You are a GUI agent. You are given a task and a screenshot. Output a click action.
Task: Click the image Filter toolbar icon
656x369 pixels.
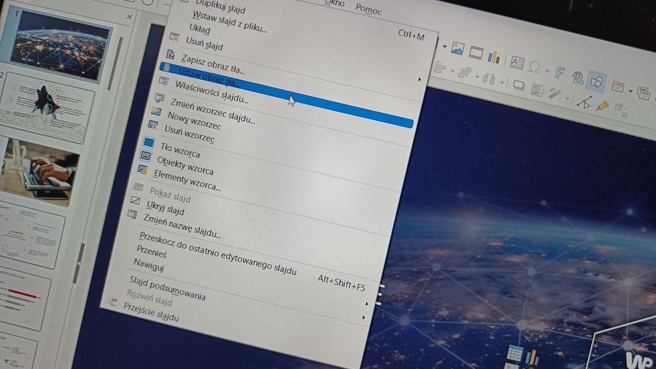point(555,93)
